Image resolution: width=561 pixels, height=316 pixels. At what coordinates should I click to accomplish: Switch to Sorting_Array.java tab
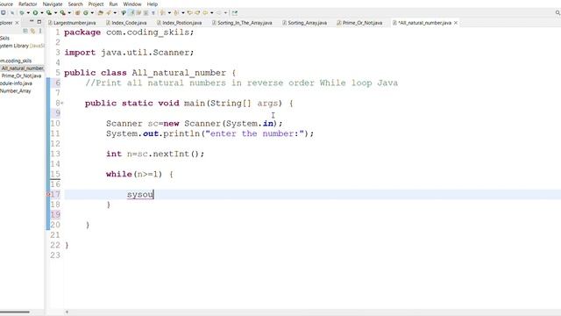pos(304,23)
